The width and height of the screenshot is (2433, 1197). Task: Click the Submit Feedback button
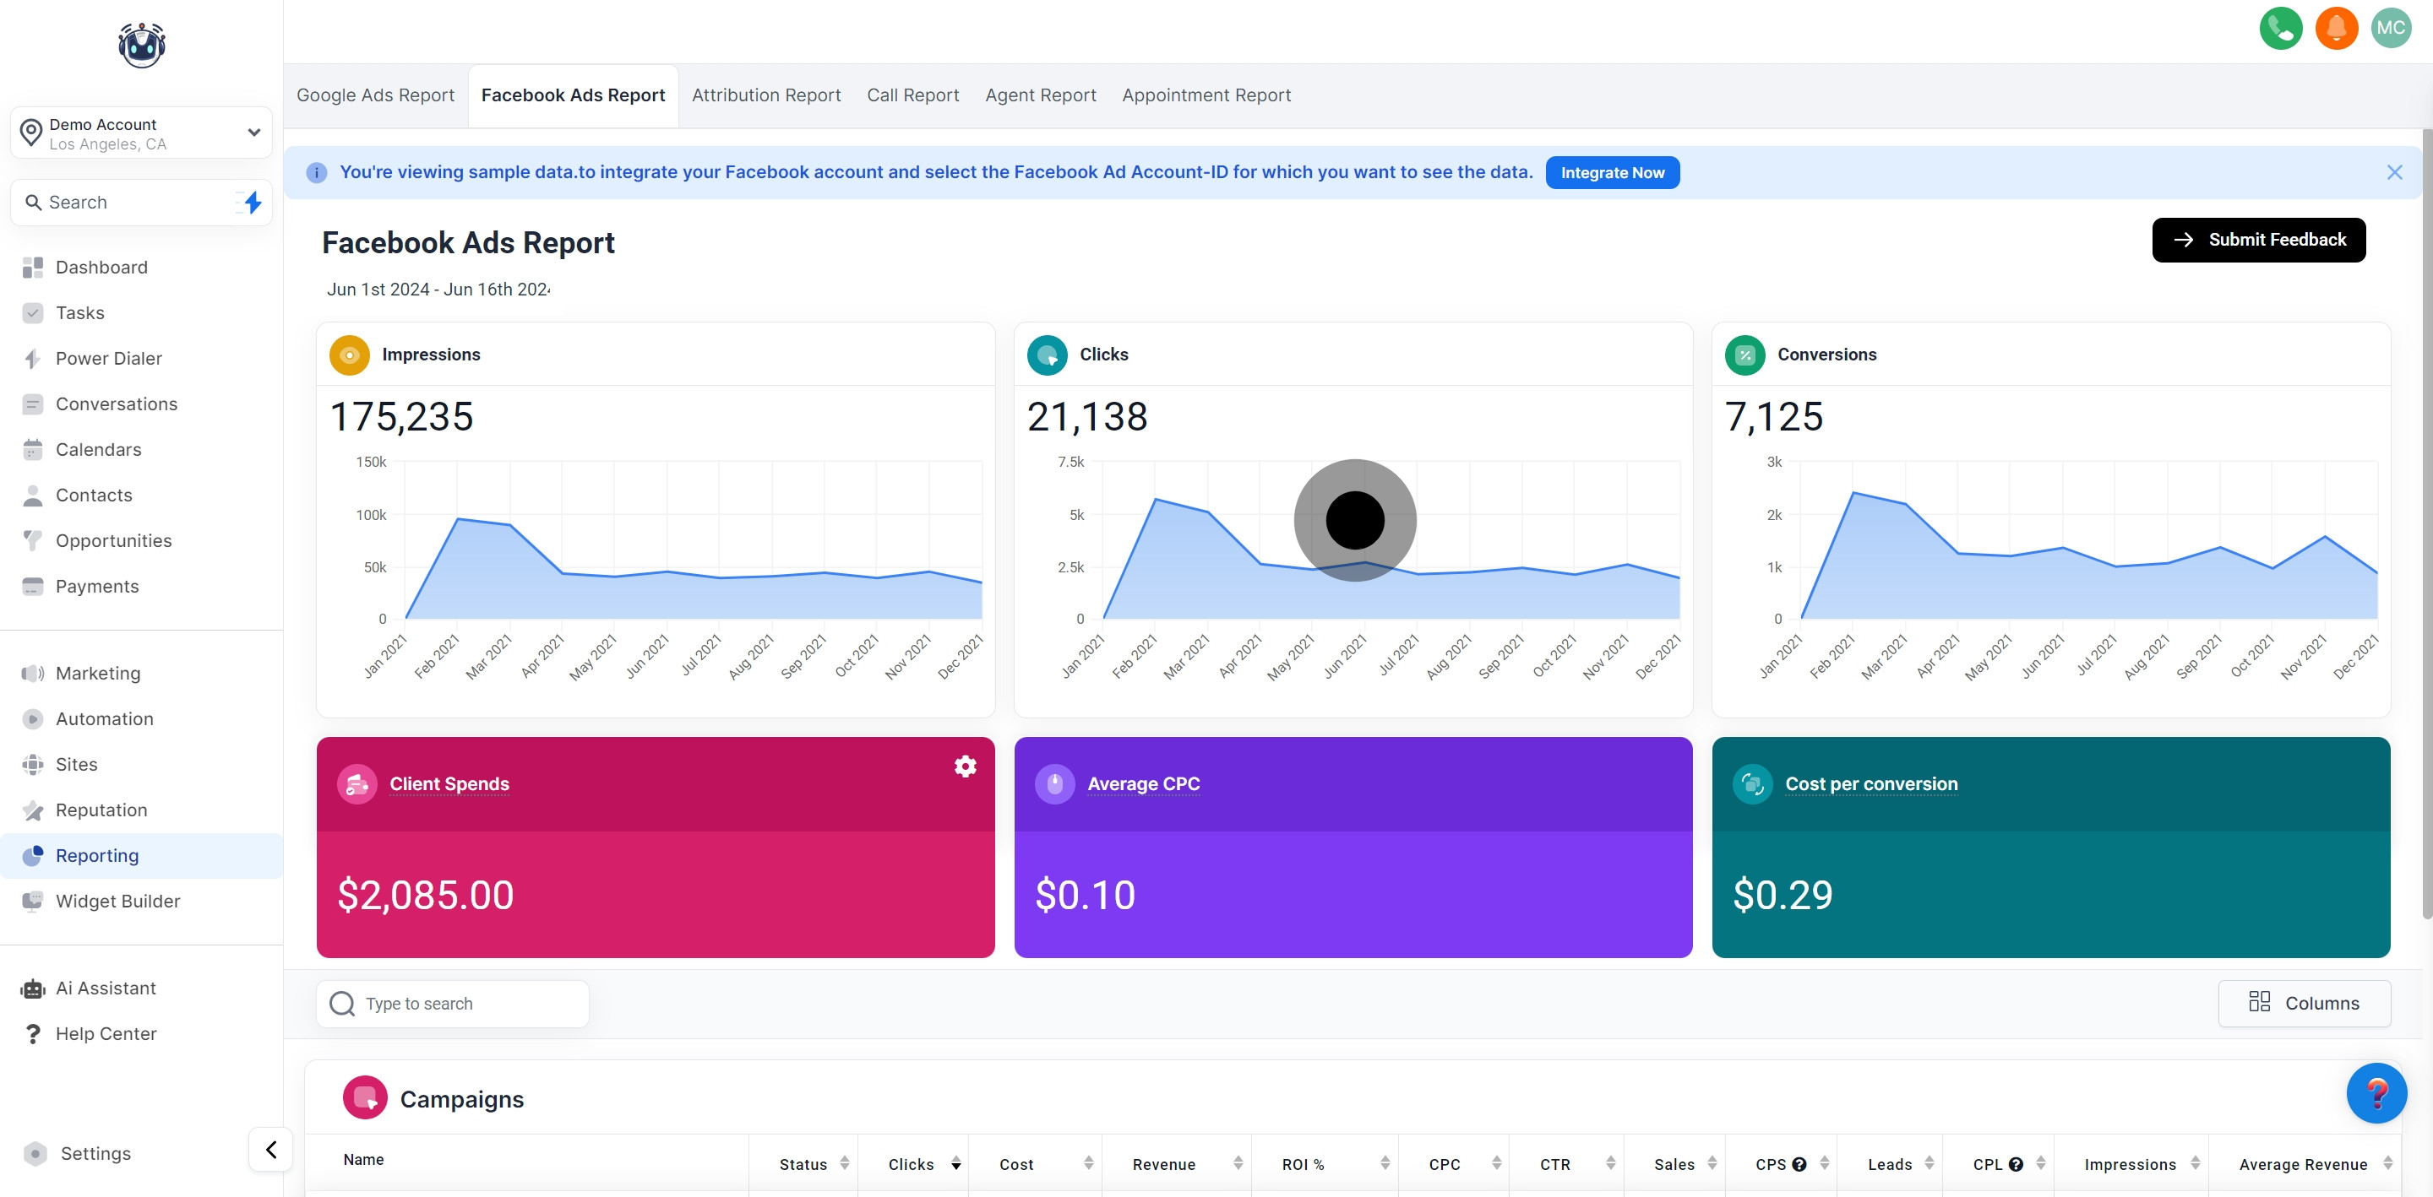click(2257, 240)
